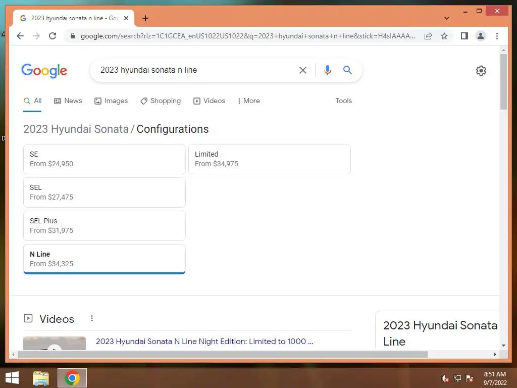Screen dimensions: 517x388
Task: Select the SEL Plus configuration card
Action: tap(105, 226)
